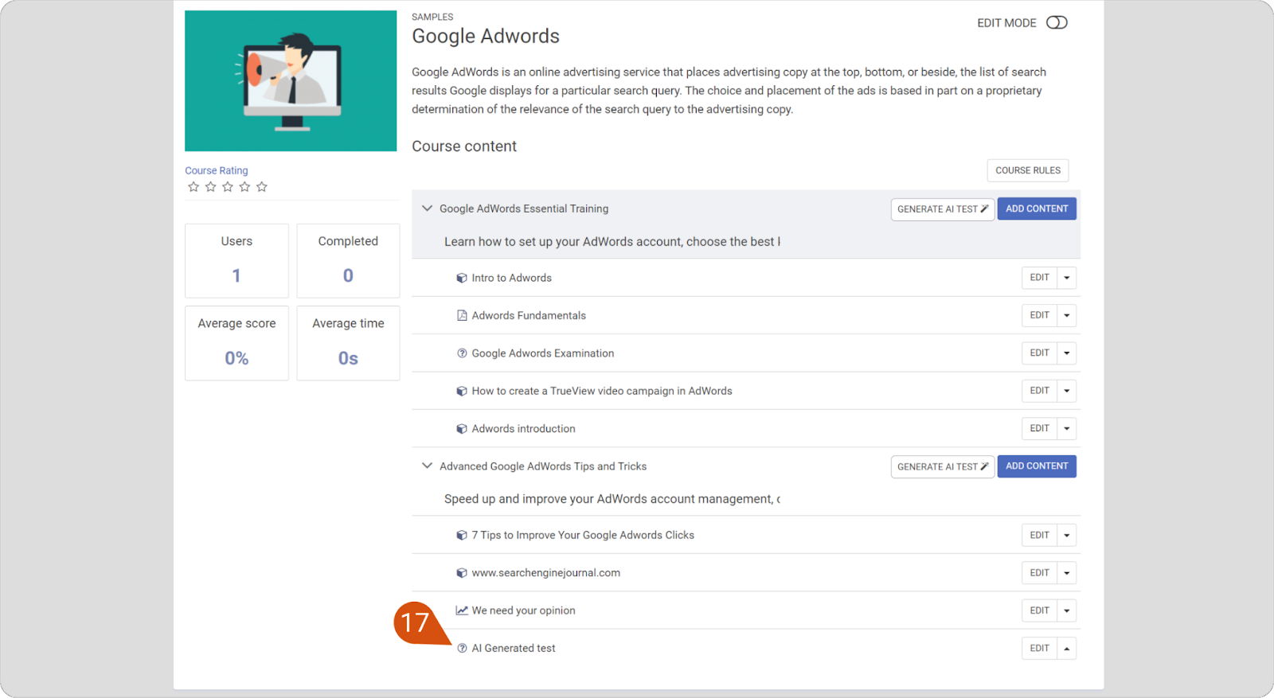Screen dimensions: 1274x698
Task: Click the question icon beside AI Generated test
Action: click(462, 649)
